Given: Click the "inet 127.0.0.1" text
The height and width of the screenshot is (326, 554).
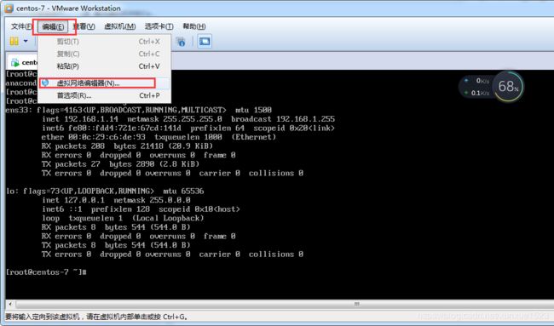Looking at the screenshot, I should coord(73,200).
